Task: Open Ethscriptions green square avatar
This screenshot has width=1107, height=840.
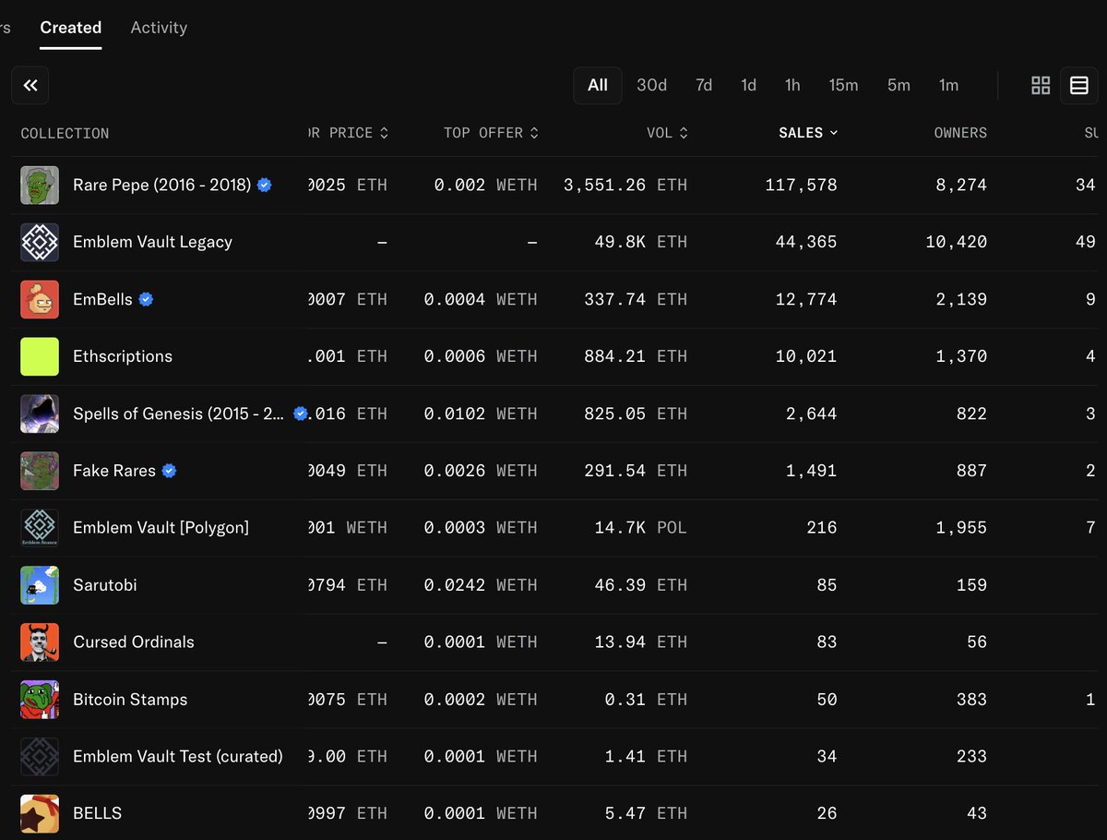Action: 40,357
